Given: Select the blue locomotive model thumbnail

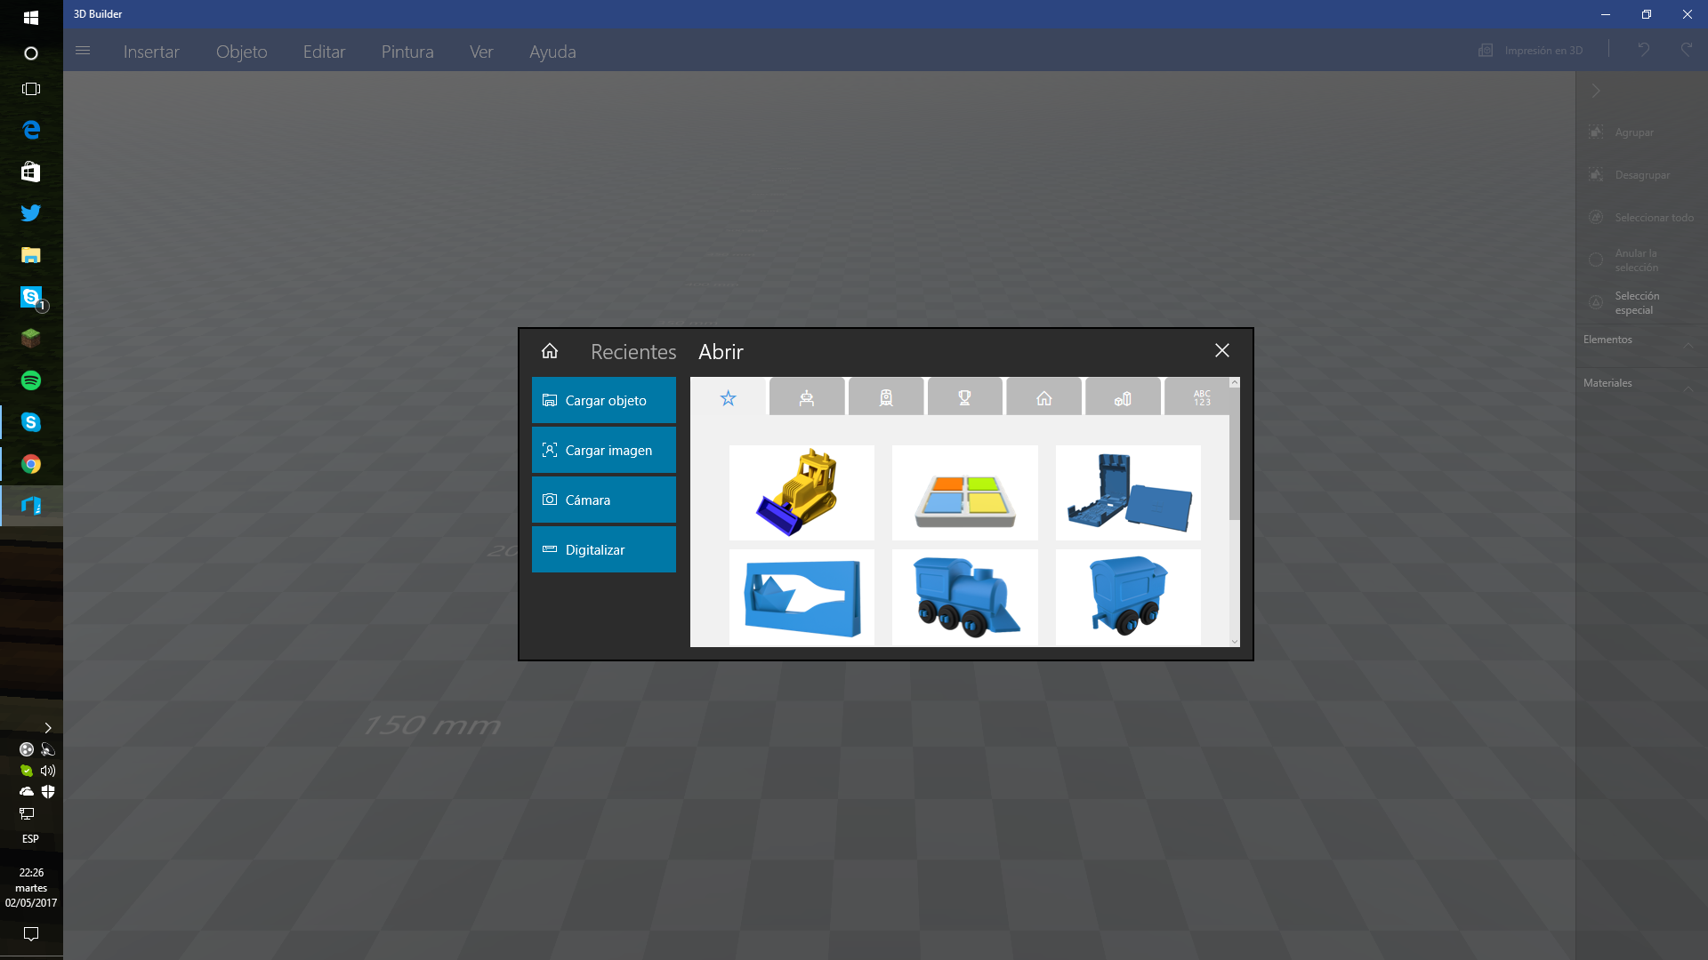Looking at the screenshot, I should coord(964,596).
